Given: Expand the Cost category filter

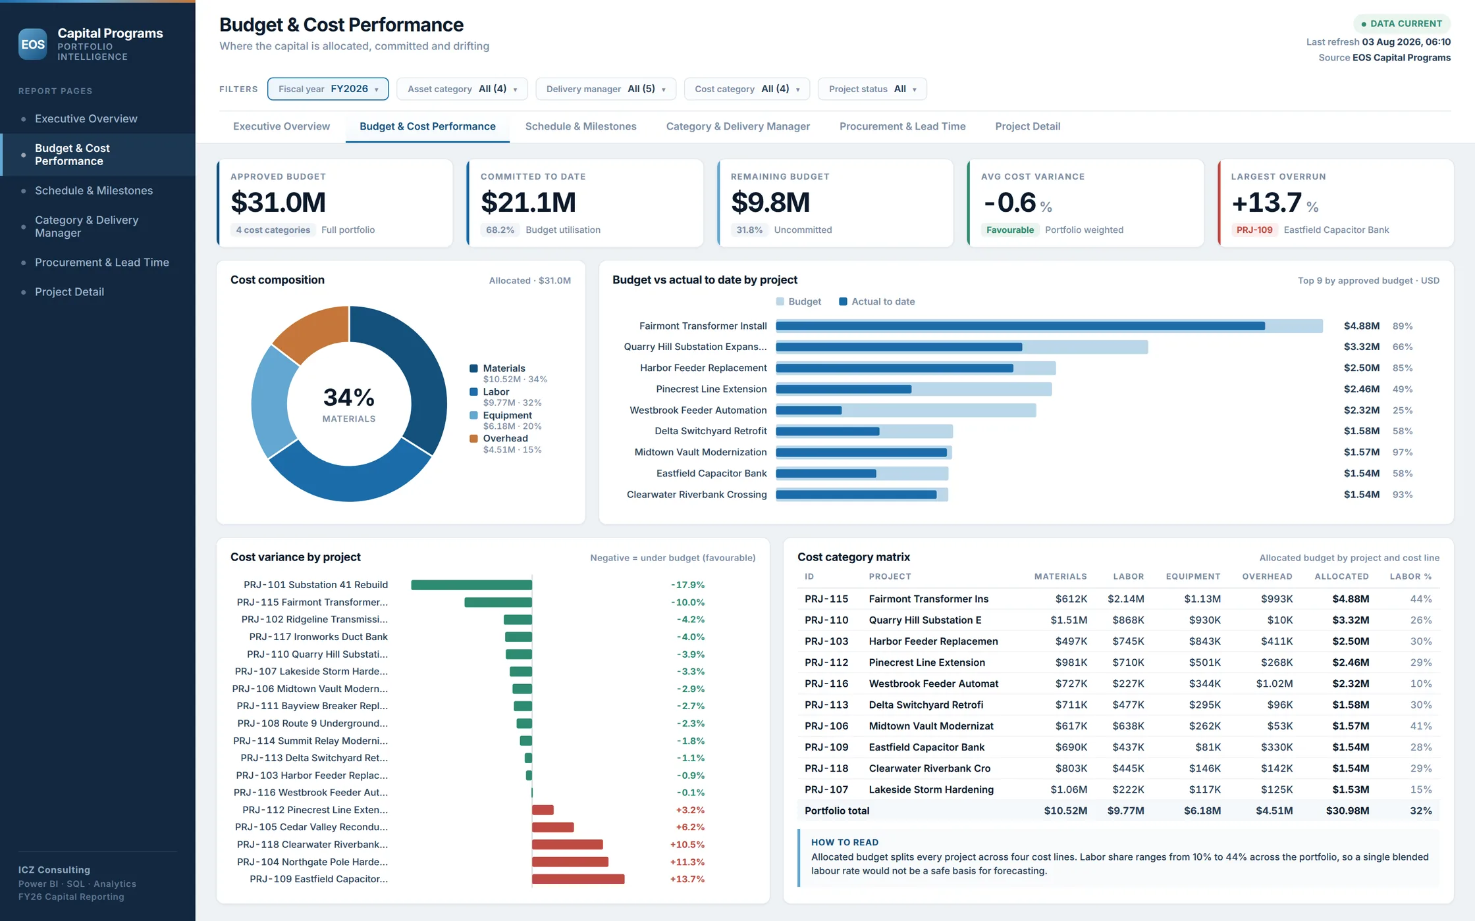Looking at the screenshot, I should (x=747, y=89).
